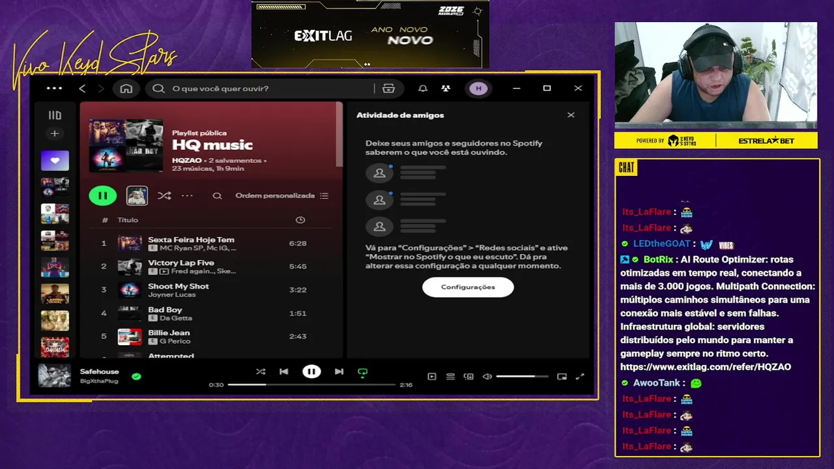
Task: Sort by the duration clock header
Action: 300,220
